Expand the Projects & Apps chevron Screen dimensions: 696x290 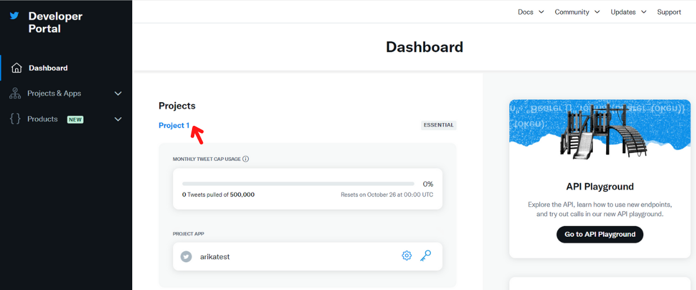(x=118, y=93)
